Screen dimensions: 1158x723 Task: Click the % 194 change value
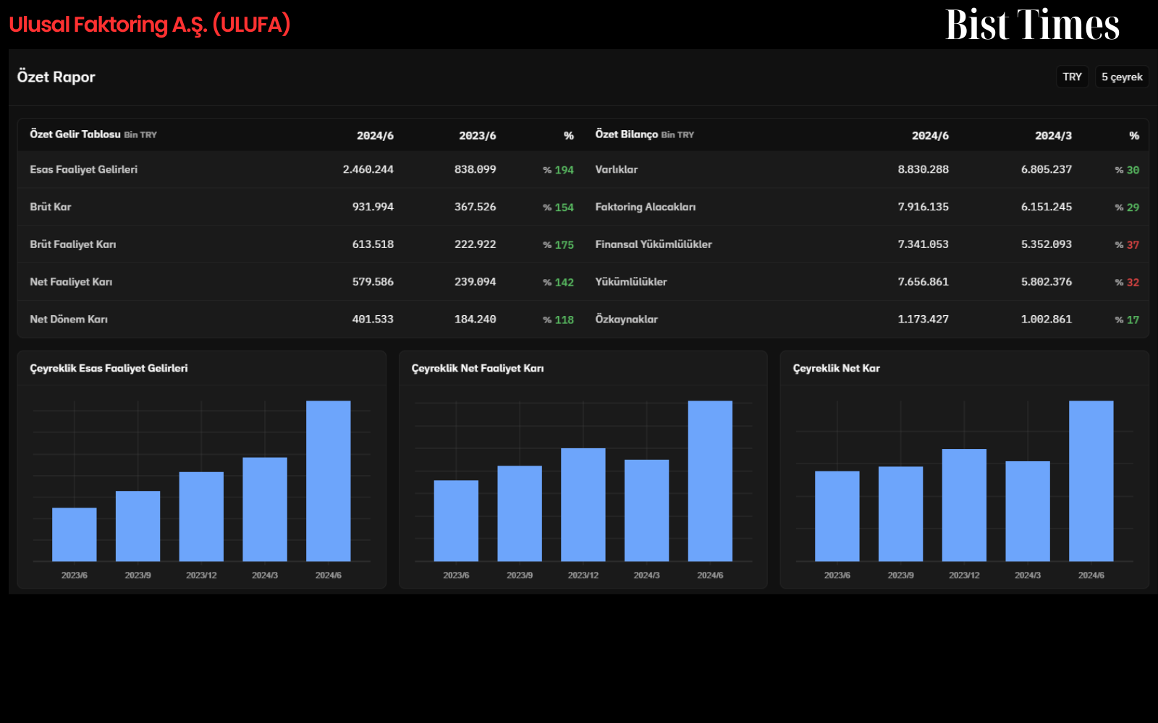tap(559, 170)
